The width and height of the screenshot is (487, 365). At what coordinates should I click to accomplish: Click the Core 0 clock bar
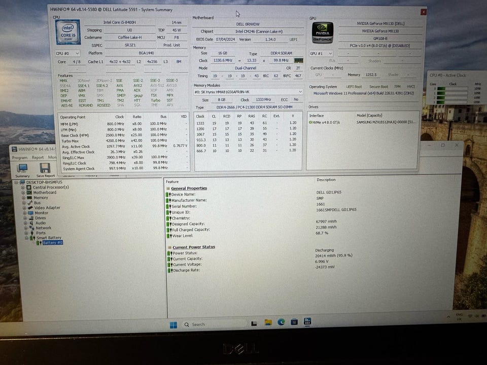453,89
